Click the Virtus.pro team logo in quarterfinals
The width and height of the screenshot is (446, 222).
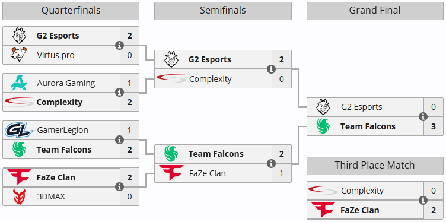click(19, 55)
